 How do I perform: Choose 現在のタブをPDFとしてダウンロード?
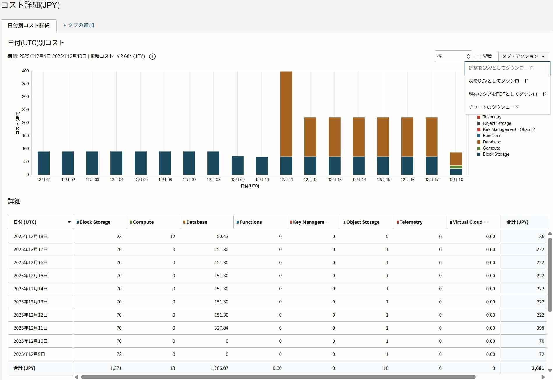coord(507,94)
